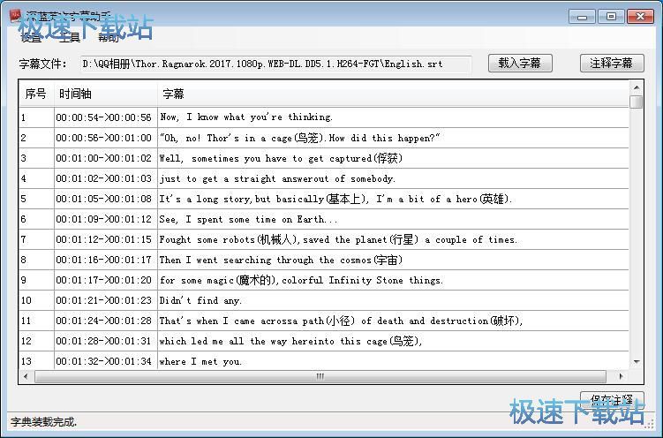Open the 设置 menu

[x=31, y=38]
